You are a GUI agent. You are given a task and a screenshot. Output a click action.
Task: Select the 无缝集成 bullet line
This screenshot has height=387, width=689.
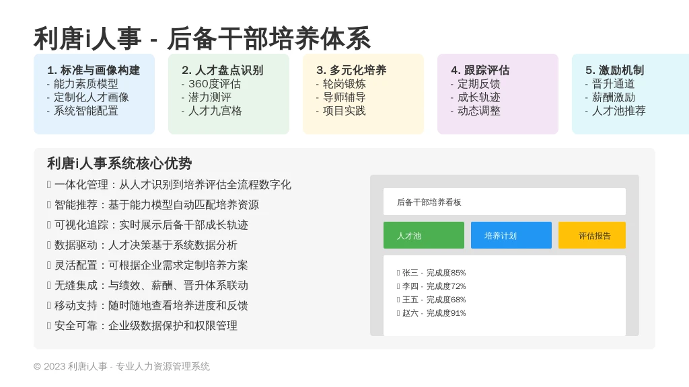pos(147,286)
